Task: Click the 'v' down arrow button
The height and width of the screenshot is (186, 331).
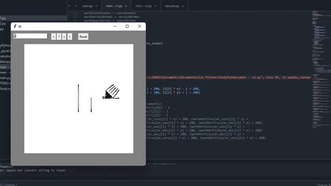Action: pyautogui.click(x=64, y=37)
